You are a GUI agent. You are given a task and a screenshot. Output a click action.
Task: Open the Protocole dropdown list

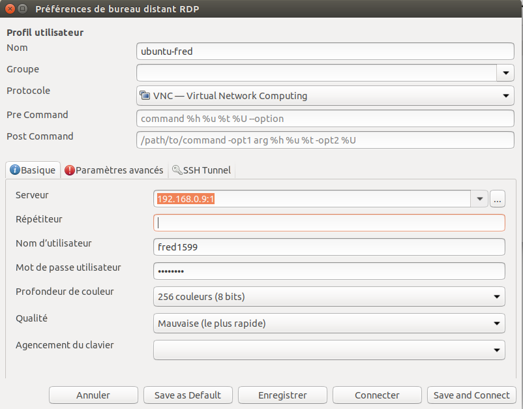coord(505,96)
